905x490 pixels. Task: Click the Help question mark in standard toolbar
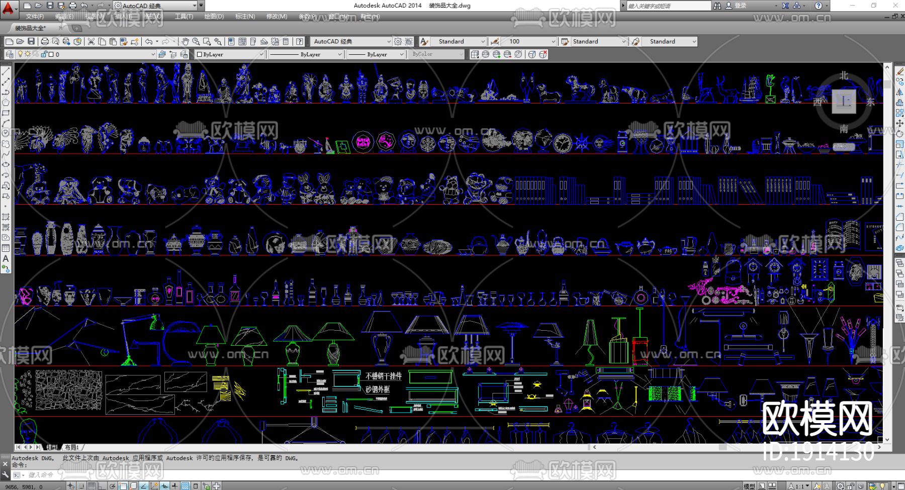pos(300,41)
